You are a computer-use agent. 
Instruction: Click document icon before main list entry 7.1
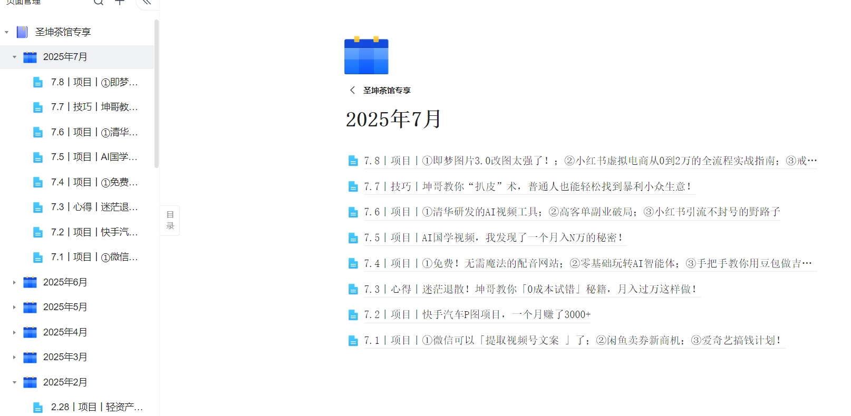pos(353,341)
